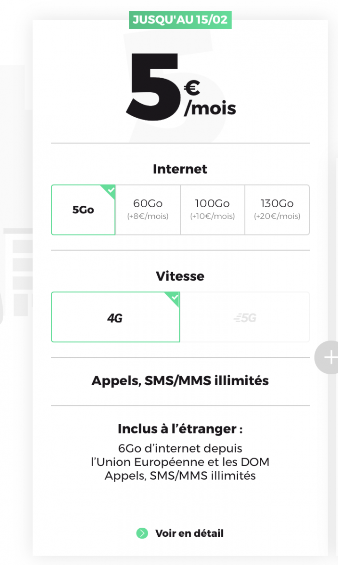Image resolution: width=338 pixels, height=565 pixels.
Task: Click the Vitesse section heading
Action: click(180, 276)
